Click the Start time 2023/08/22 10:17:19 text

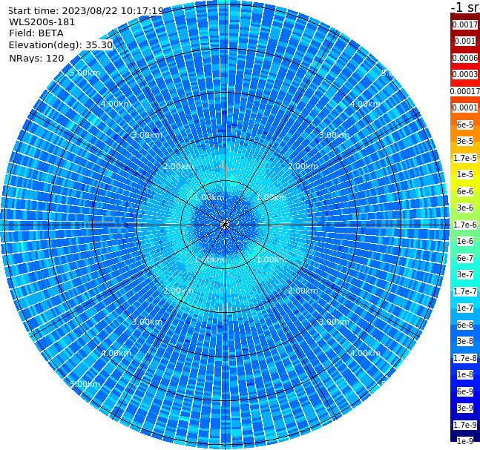click(x=85, y=11)
